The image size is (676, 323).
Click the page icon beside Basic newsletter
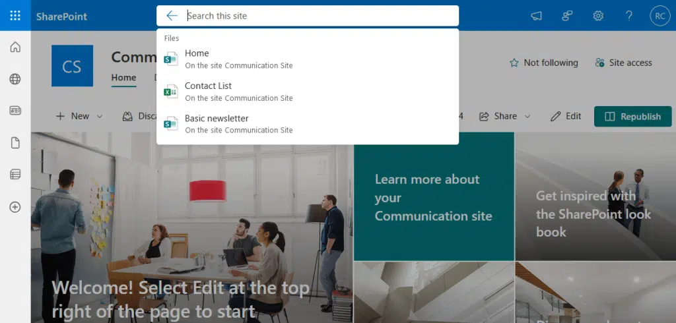point(171,124)
